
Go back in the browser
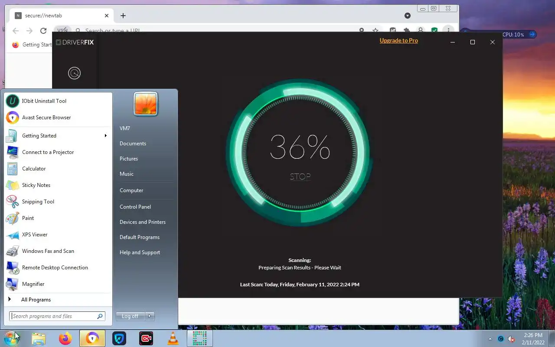tap(16, 31)
